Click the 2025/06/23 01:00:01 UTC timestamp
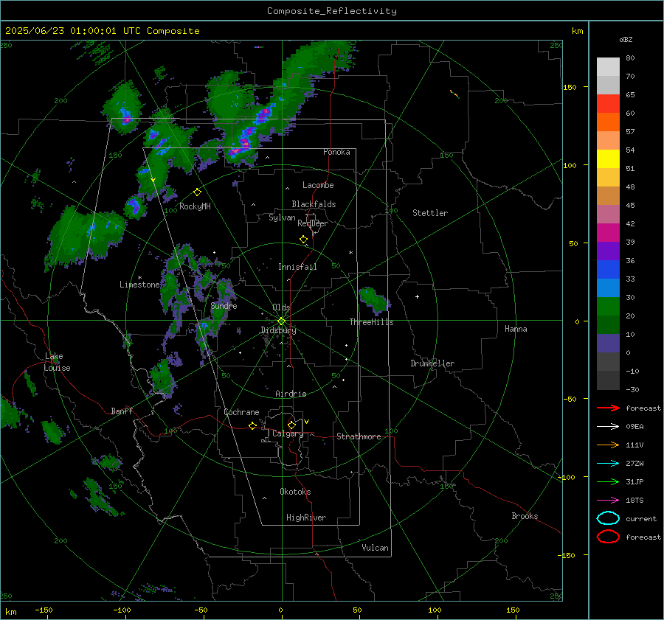The width and height of the screenshot is (664, 620). [x=73, y=31]
